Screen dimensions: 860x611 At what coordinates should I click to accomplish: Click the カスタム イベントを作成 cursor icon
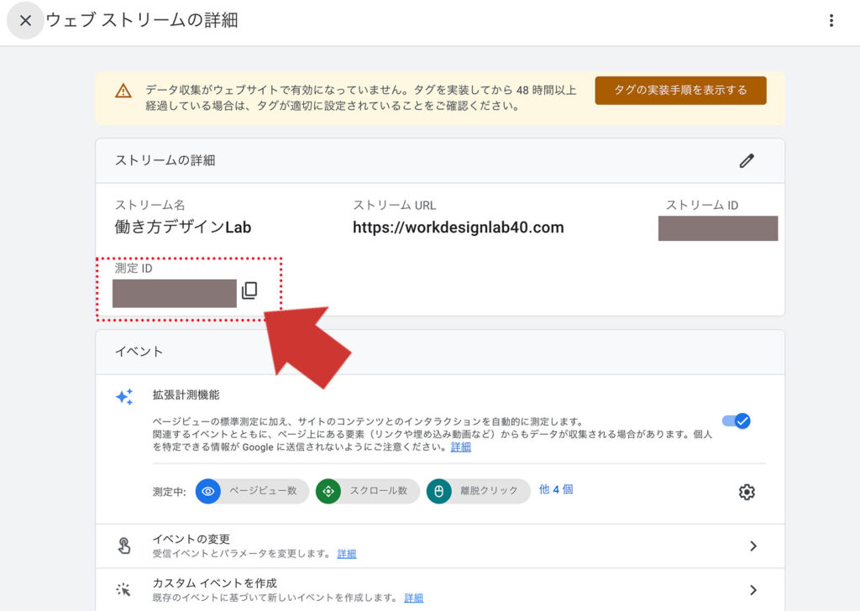click(x=124, y=590)
